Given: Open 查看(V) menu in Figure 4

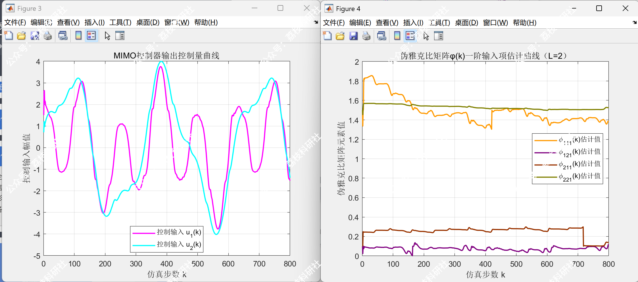Looking at the screenshot, I should click(x=387, y=23).
